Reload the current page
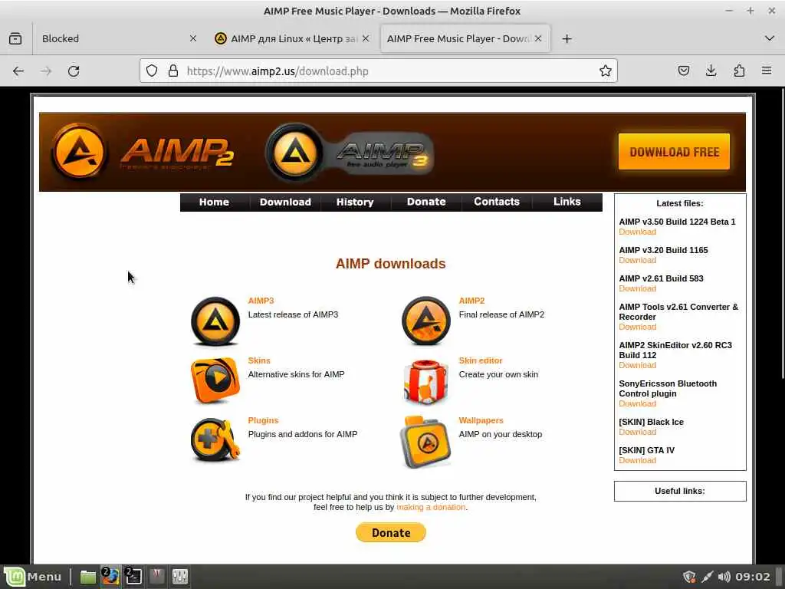785x589 pixels. (74, 71)
